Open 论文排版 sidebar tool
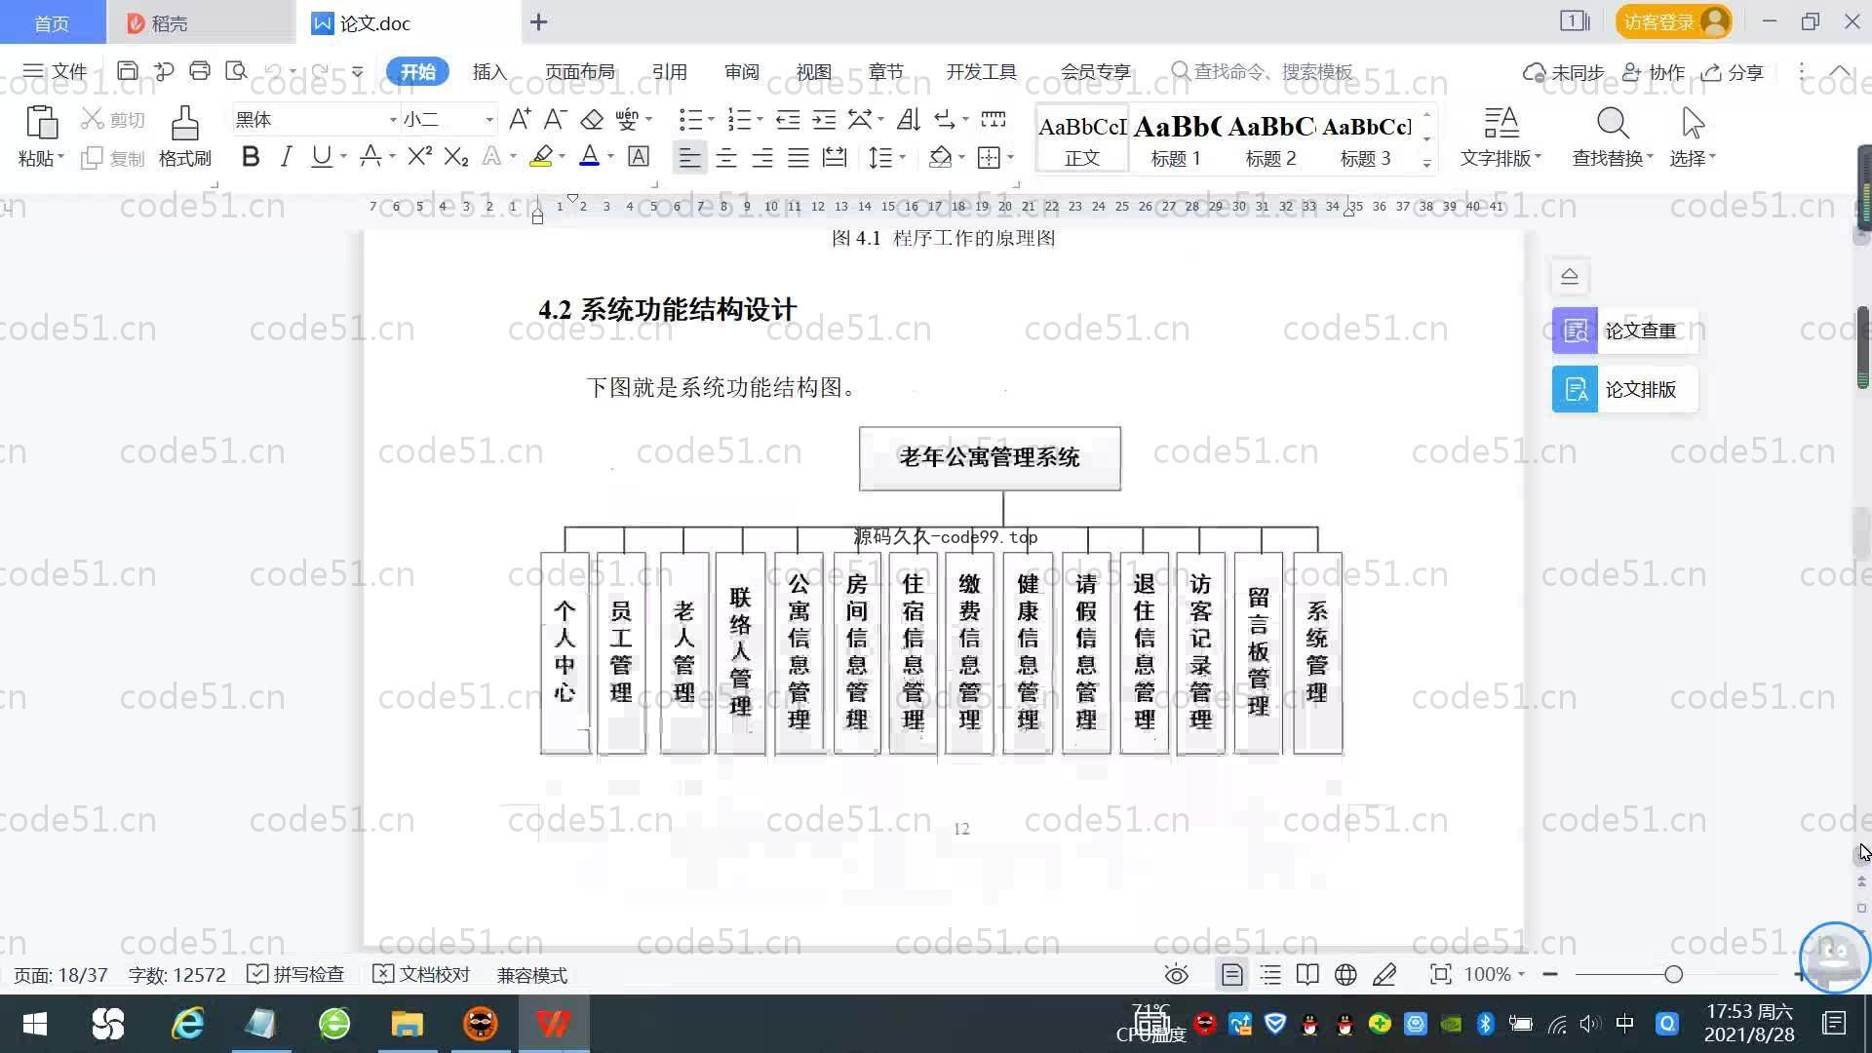The width and height of the screenshot is (1872, 1053). click(x=1624, y=389)
